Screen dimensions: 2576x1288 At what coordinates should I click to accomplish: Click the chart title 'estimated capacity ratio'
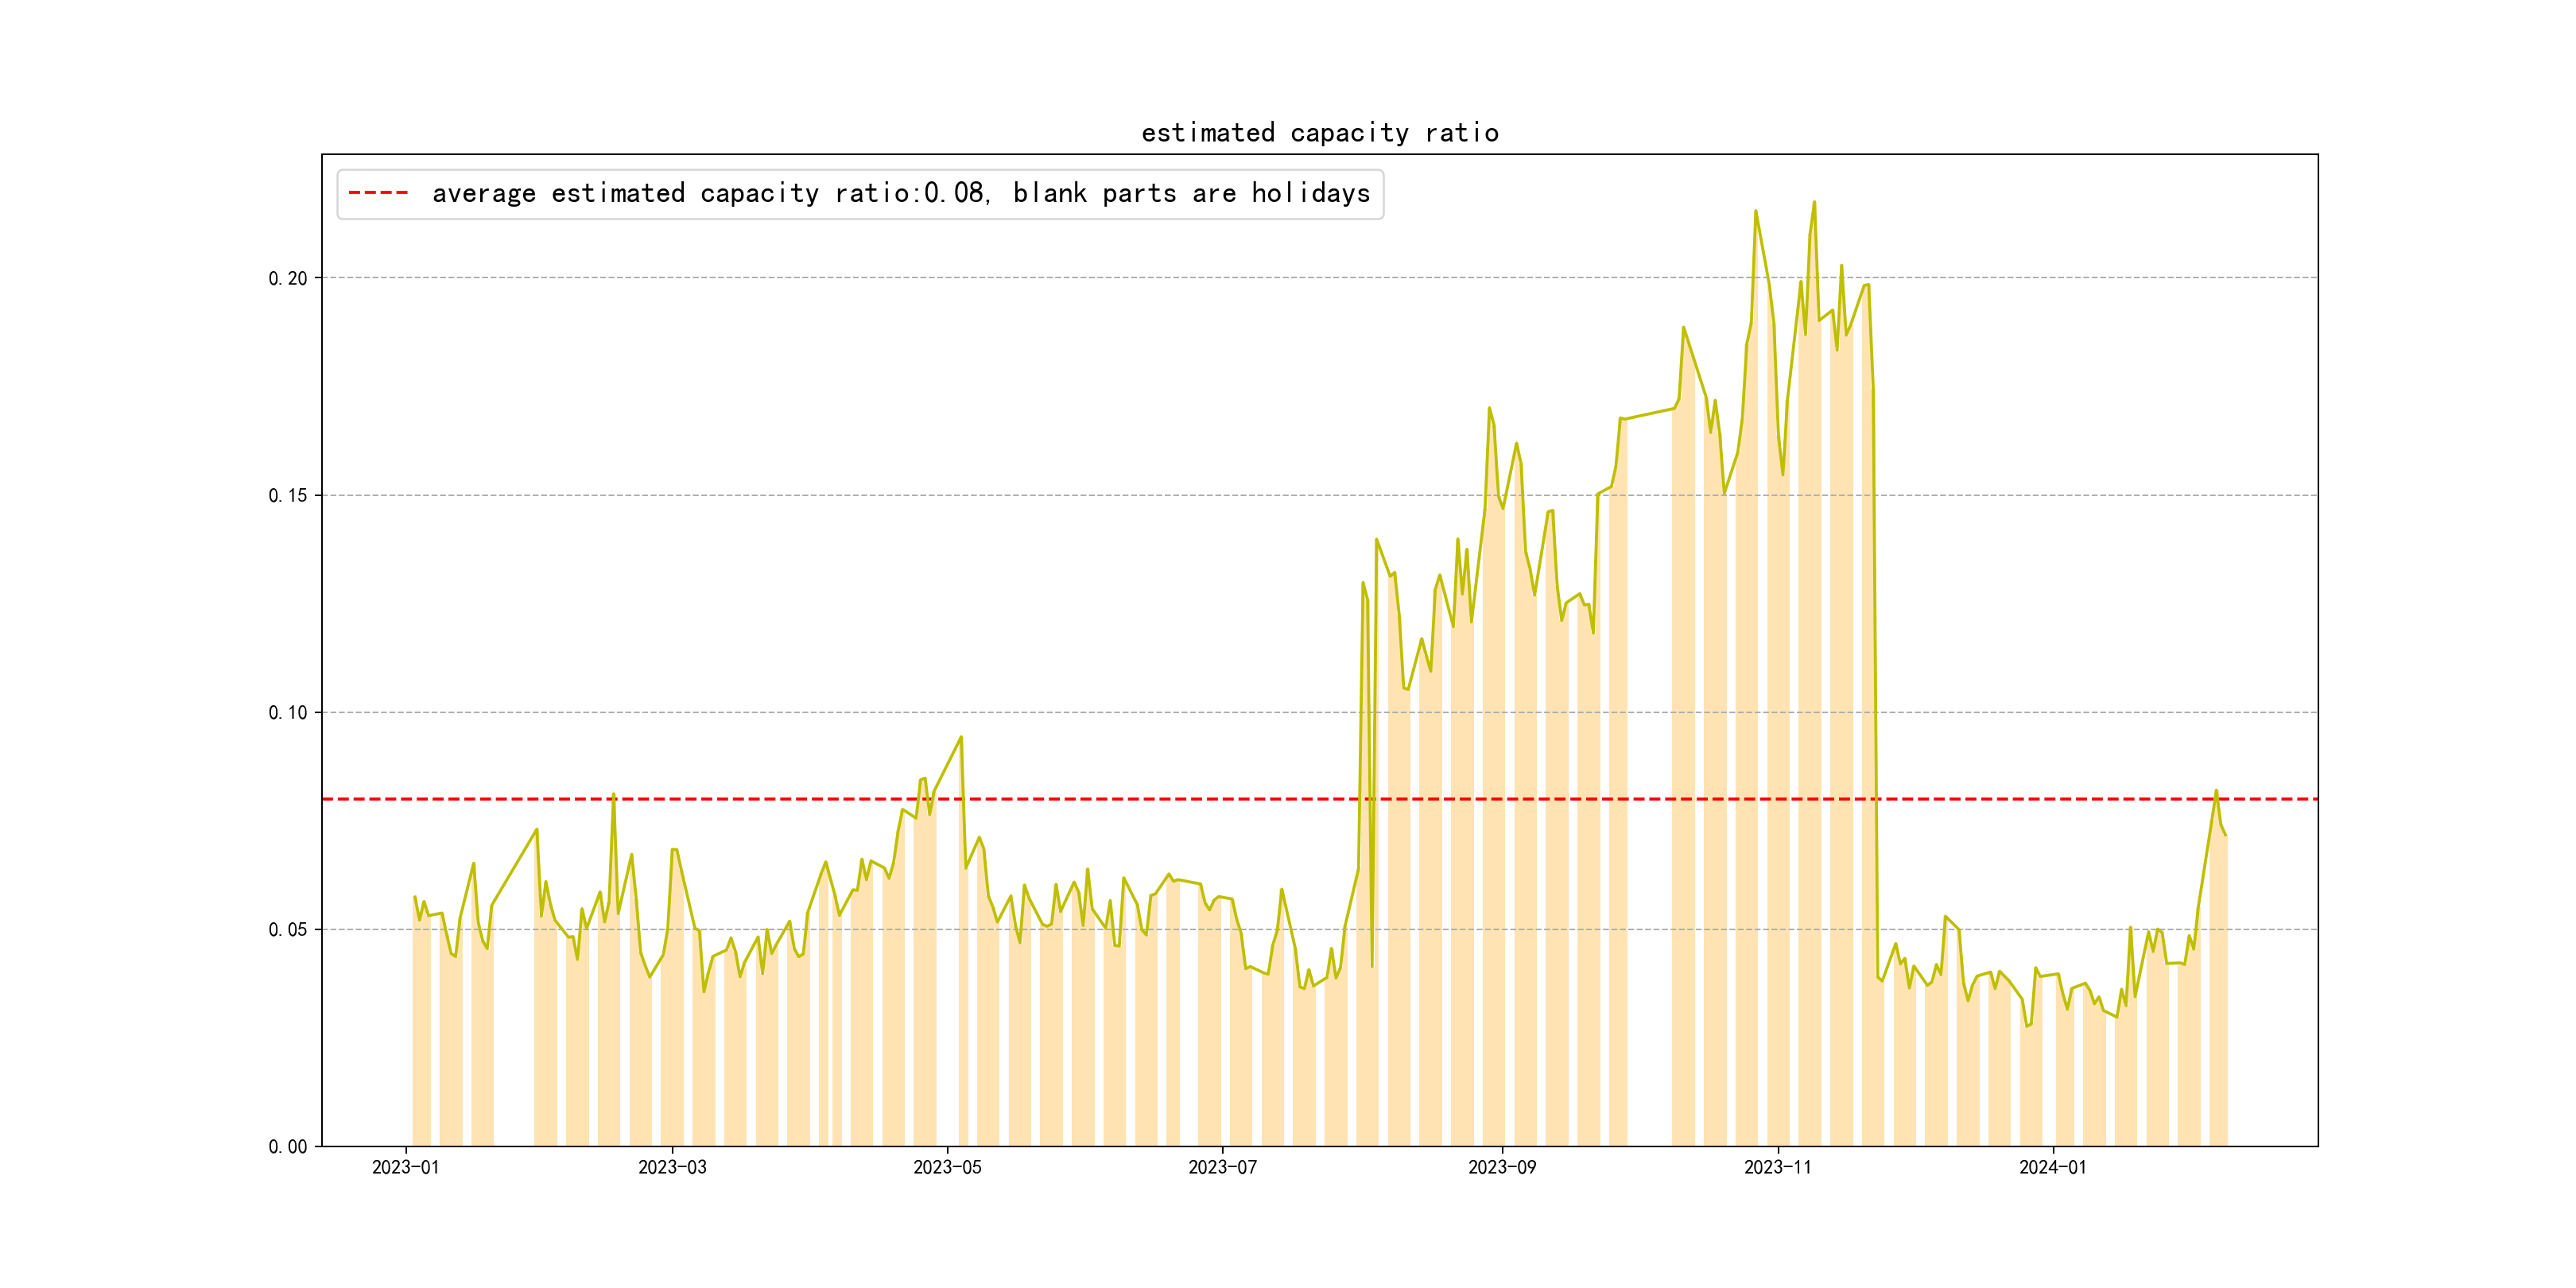pos(1319,133)
